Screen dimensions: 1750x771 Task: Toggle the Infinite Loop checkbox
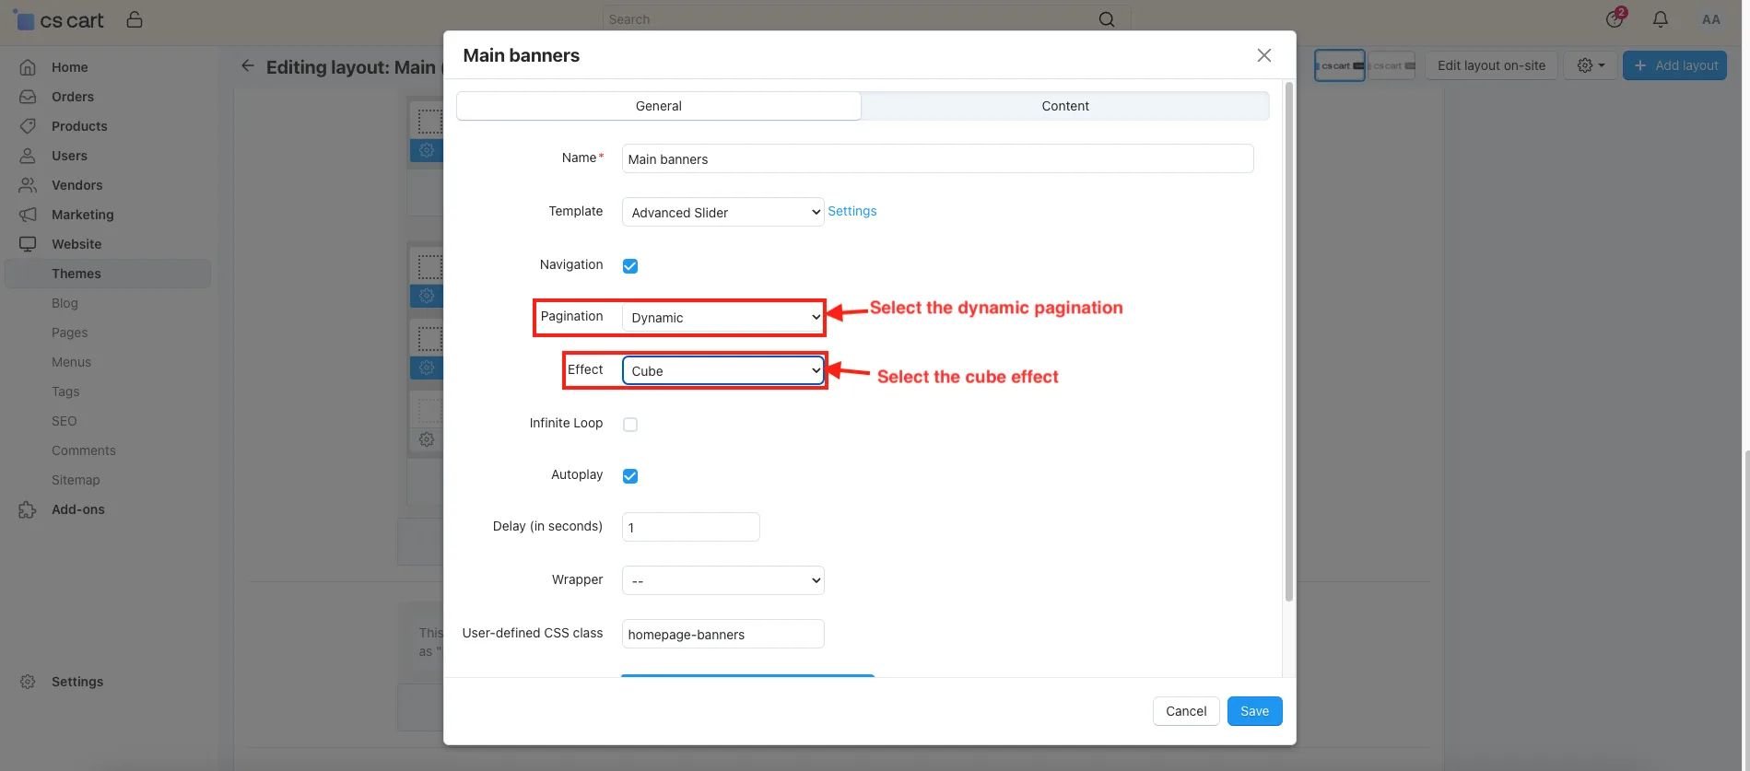(x=630, y=425)
